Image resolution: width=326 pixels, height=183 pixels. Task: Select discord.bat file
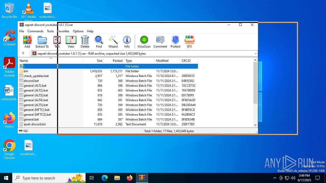(108, 81)
